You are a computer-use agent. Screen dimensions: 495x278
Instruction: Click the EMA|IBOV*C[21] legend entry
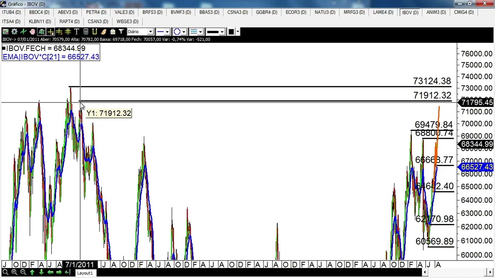51,57
